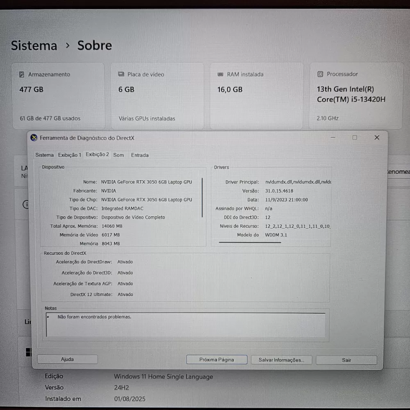The width and height of the screenshot is (410, 410).
Task: Click Aceleração do DirectDraw Ativado value
Action: tap(125, 262)
